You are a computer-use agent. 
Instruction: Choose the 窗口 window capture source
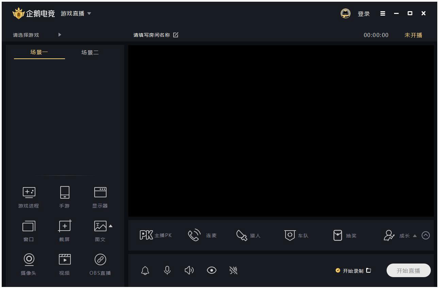[29, 231]
